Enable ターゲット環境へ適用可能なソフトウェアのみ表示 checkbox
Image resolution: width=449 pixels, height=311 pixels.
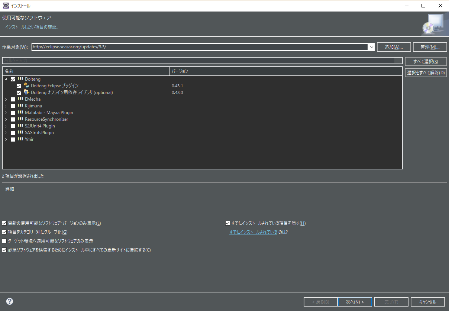click(4, 241)
